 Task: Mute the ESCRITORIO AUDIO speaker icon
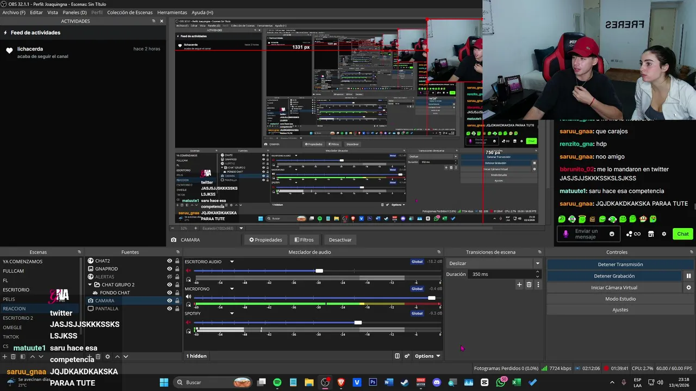point(189,270)
